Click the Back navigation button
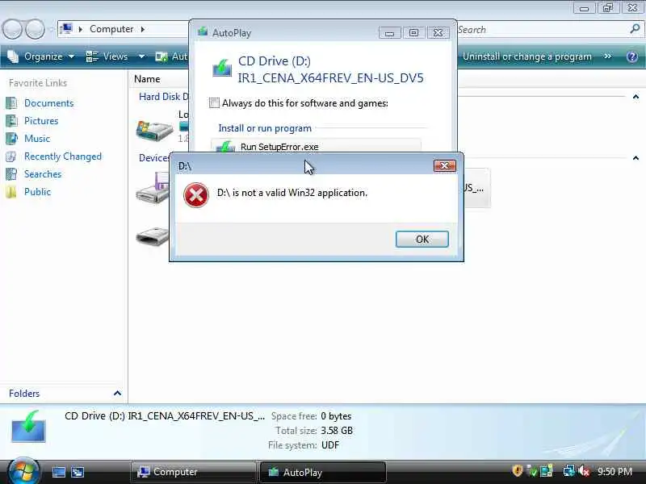This screenshot has height=484, width=646. point(12,29)
